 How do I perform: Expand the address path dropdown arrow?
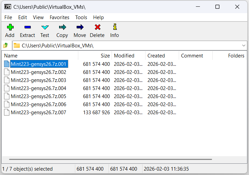tap(244, 46)
